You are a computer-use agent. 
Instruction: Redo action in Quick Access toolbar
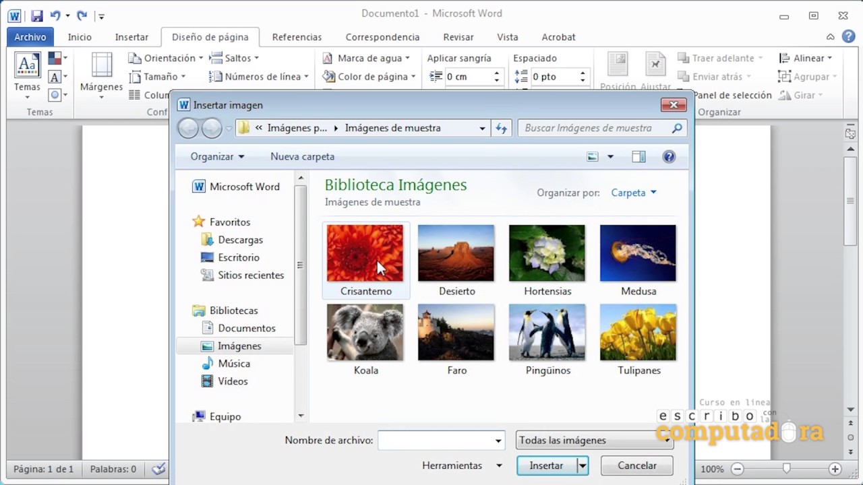82,15
